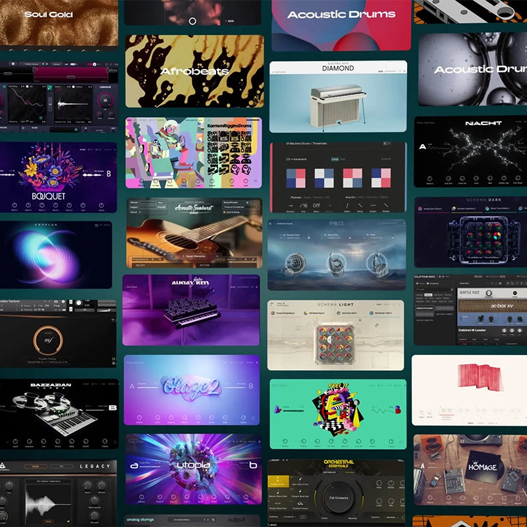Click the keyboard icon in Machine Drums header

386,144
